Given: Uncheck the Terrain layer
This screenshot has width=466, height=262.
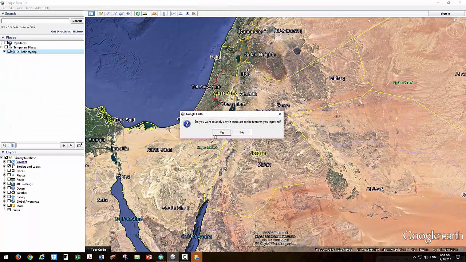Looking at the screenshot, I should 9,210.
